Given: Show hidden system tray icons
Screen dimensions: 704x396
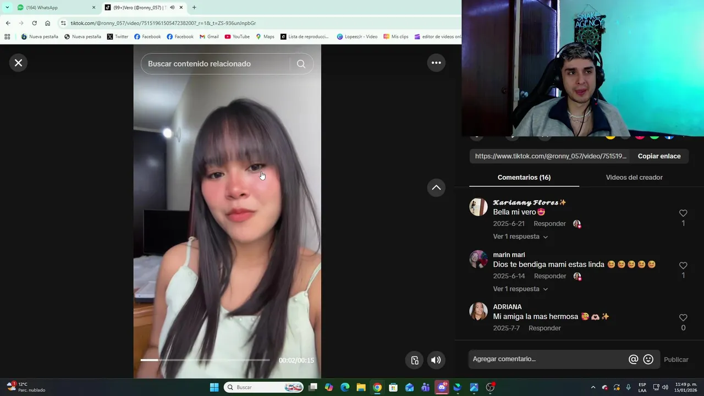Looking at the screenshot, I should point(593,387).
